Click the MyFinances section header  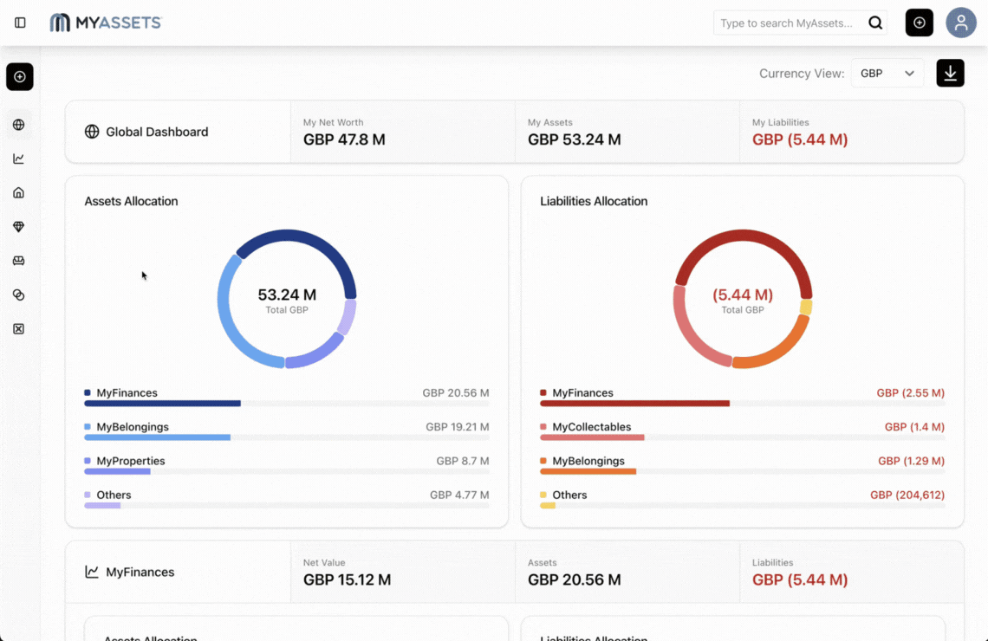pos(140,573)
